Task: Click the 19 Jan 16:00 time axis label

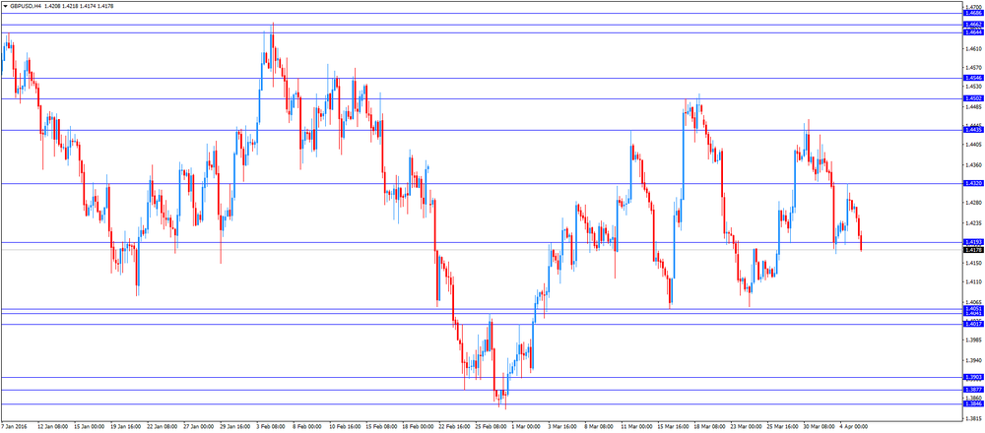Action: pos(124,427)
